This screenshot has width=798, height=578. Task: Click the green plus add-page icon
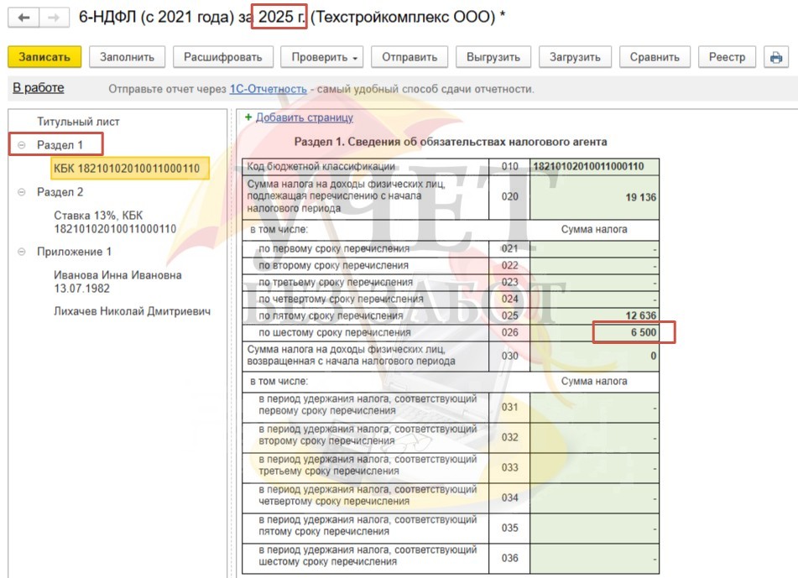point(248,118)
